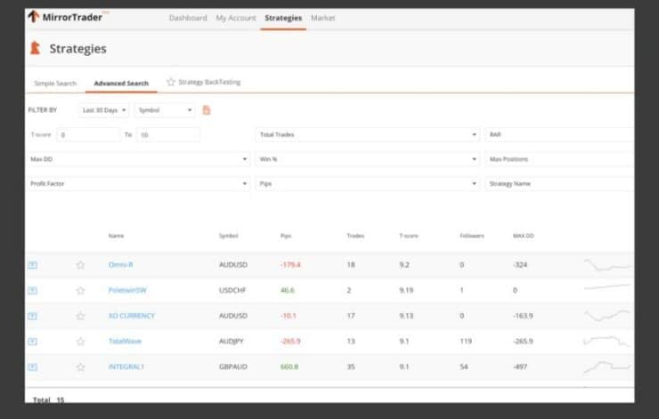
Task: Click the INTEGRAL1 performance sparkline chart
Action: [x=608, y=367]
